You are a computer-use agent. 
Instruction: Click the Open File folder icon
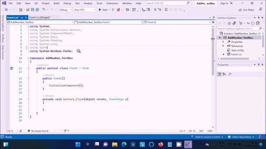tap(28, 10)
